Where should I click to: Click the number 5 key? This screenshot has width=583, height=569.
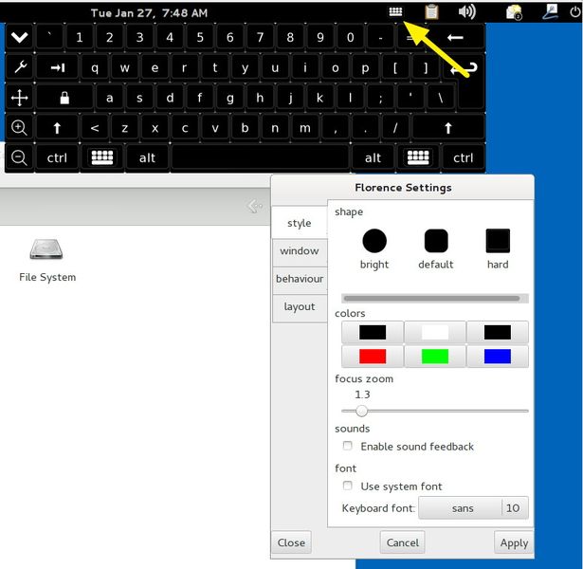200,37
